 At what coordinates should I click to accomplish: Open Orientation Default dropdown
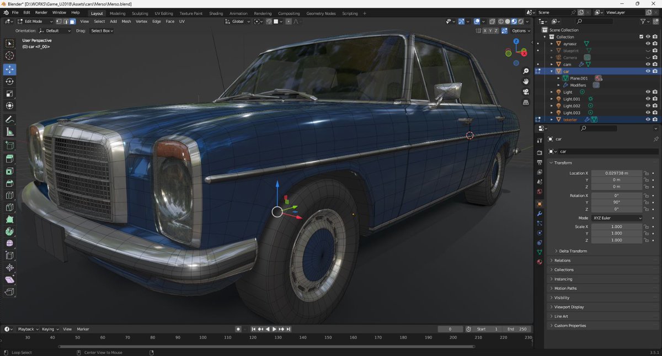[x=55, y=31]
